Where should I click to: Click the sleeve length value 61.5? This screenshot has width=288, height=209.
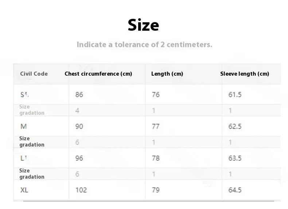point(235,95)
